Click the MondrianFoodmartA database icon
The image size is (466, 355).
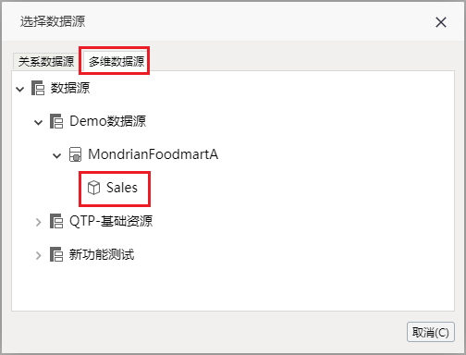click(x=75, y=154)
